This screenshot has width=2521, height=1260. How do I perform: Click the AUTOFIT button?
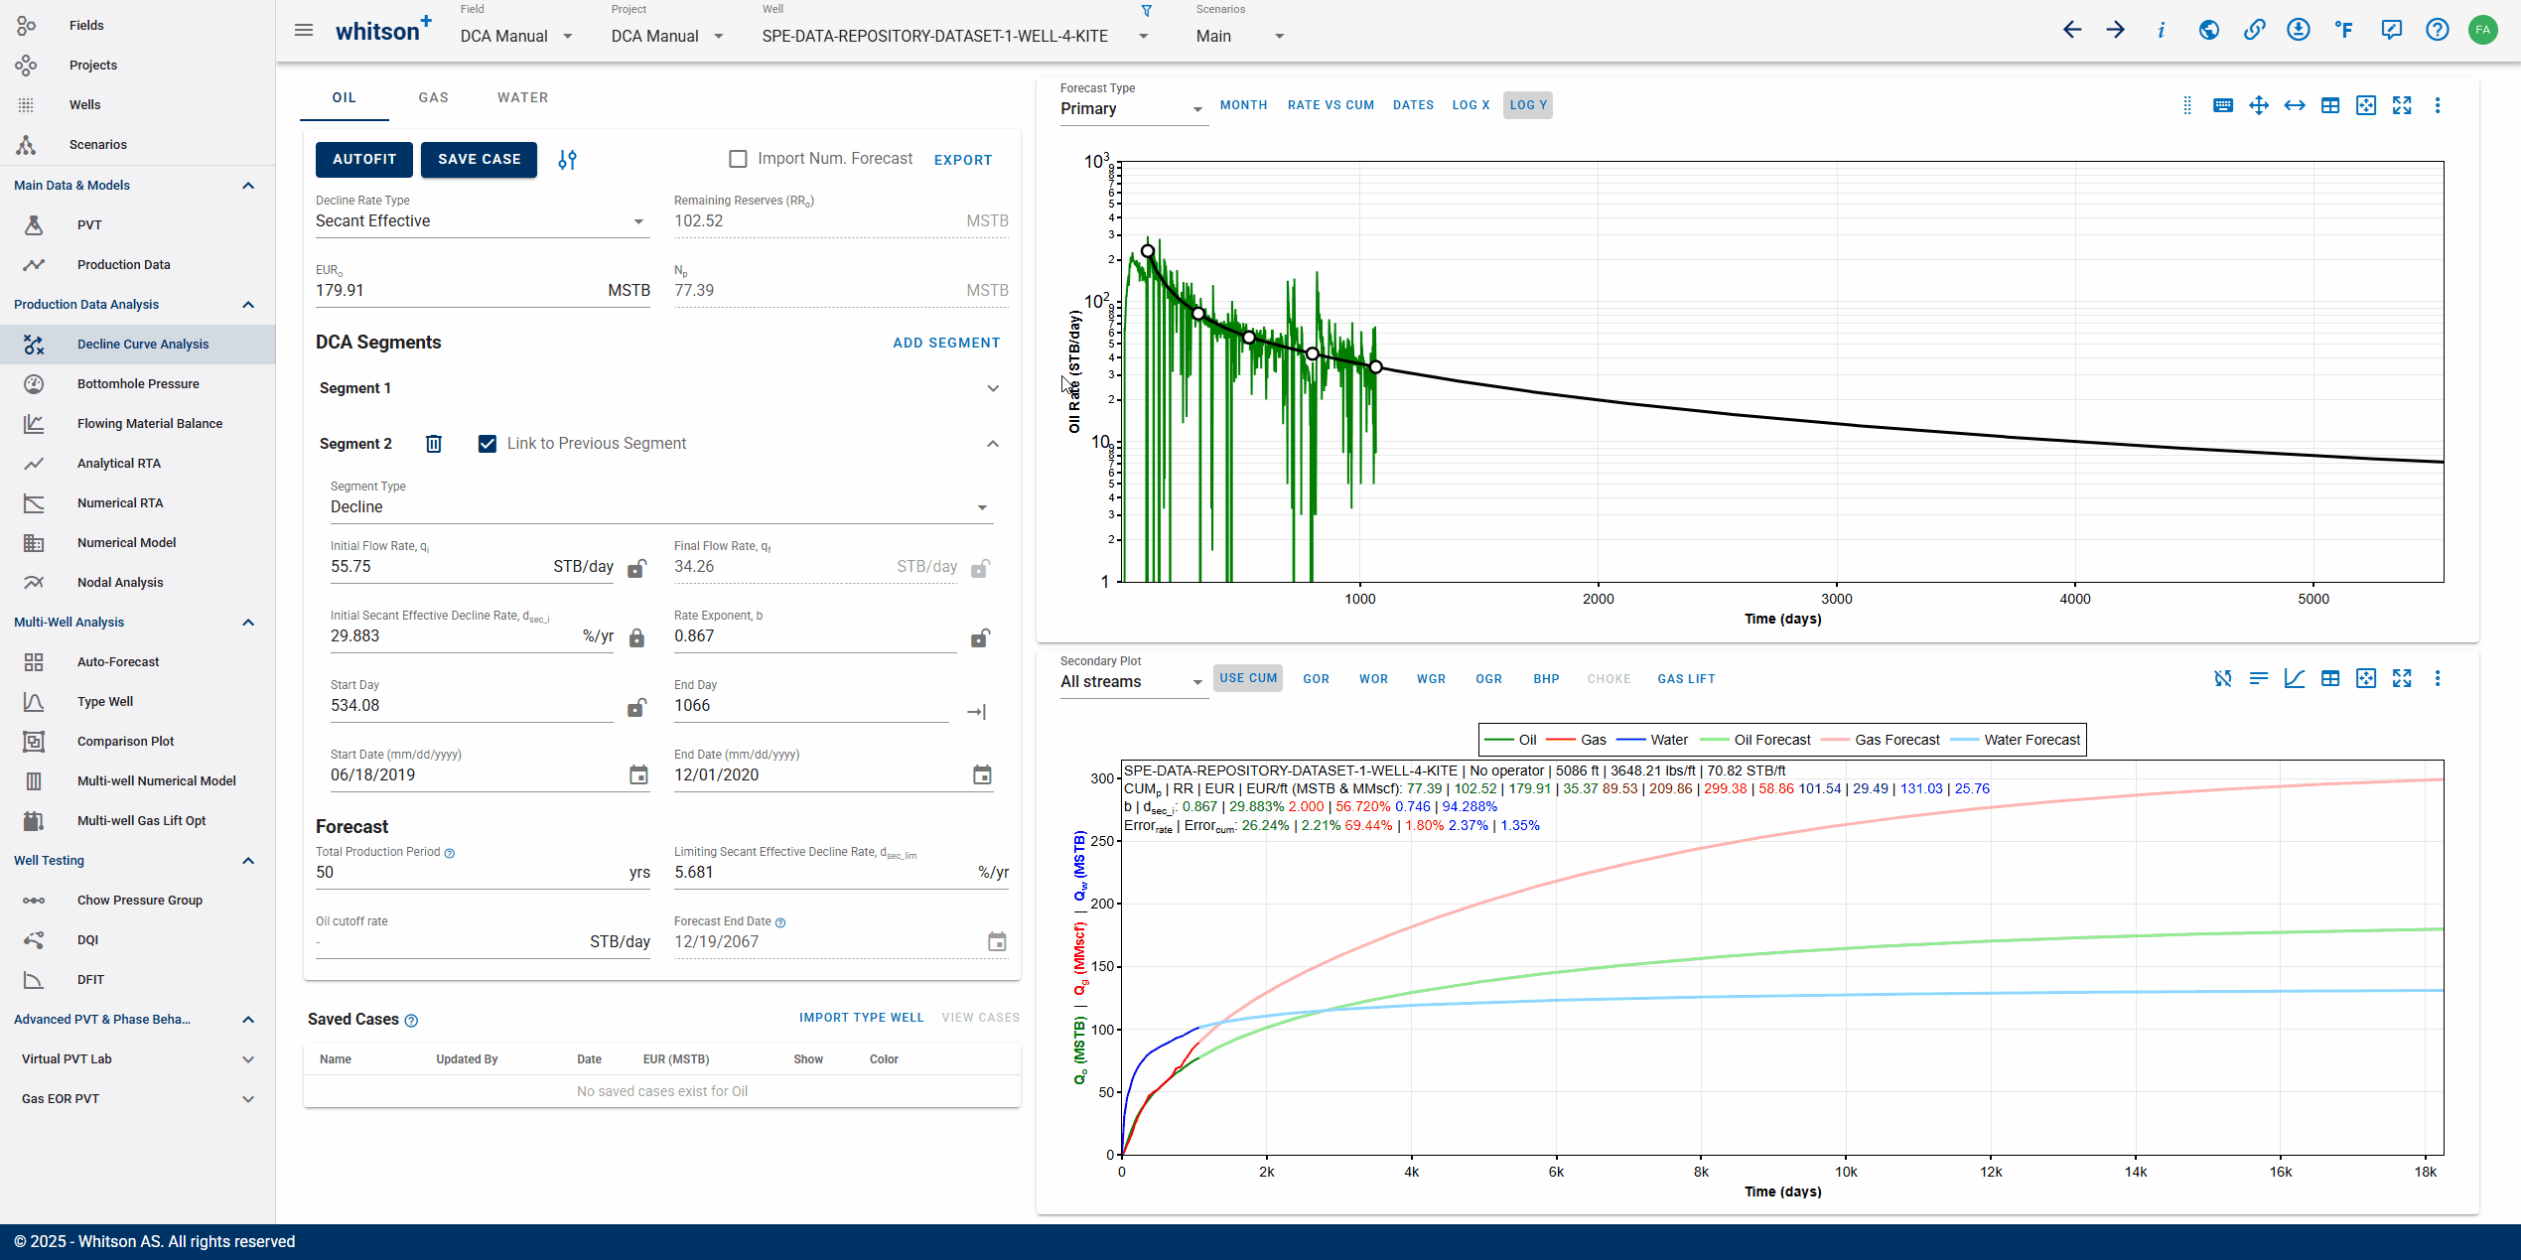[x=364, y=160]
